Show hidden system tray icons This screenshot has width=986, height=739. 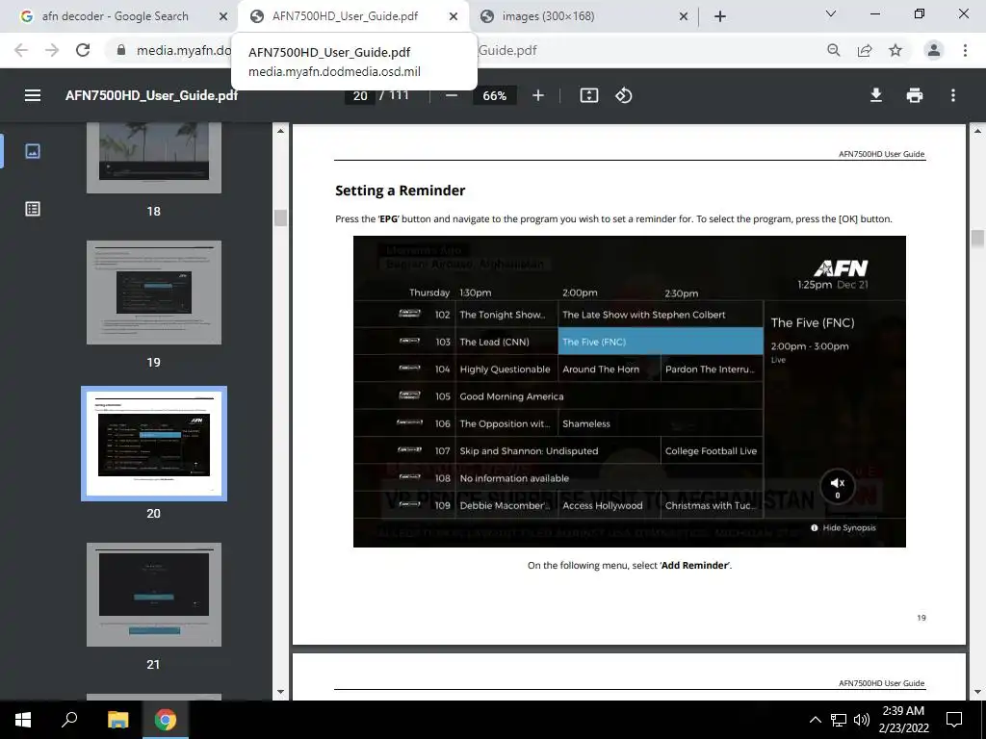coord(815,720)
